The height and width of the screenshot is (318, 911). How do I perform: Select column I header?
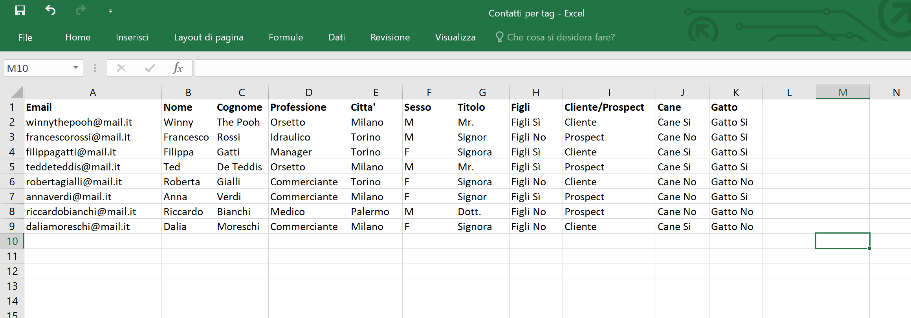(609, 92)
